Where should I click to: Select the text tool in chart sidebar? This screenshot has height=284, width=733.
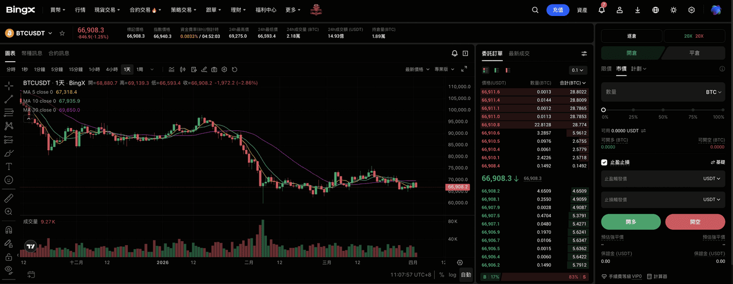(x=9, y=166)
